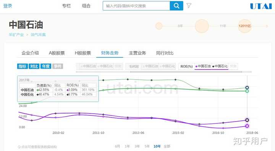The image size is (275, 151).
Task: Toggle the blue 对比 button
Action: tap(34, 66)
